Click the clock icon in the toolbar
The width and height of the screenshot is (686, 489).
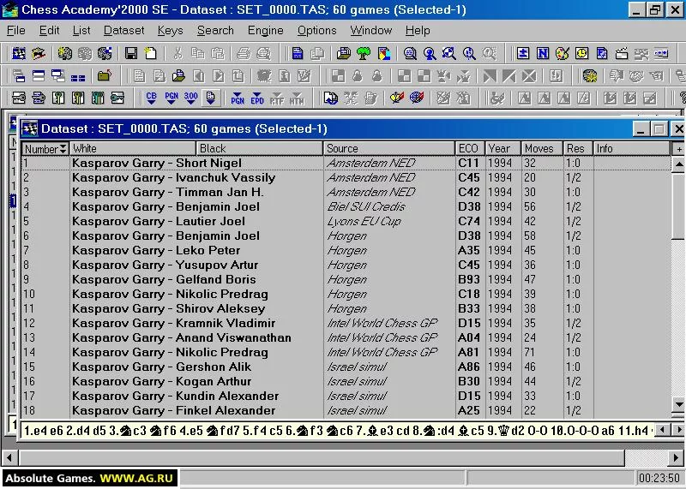(582, 53)
